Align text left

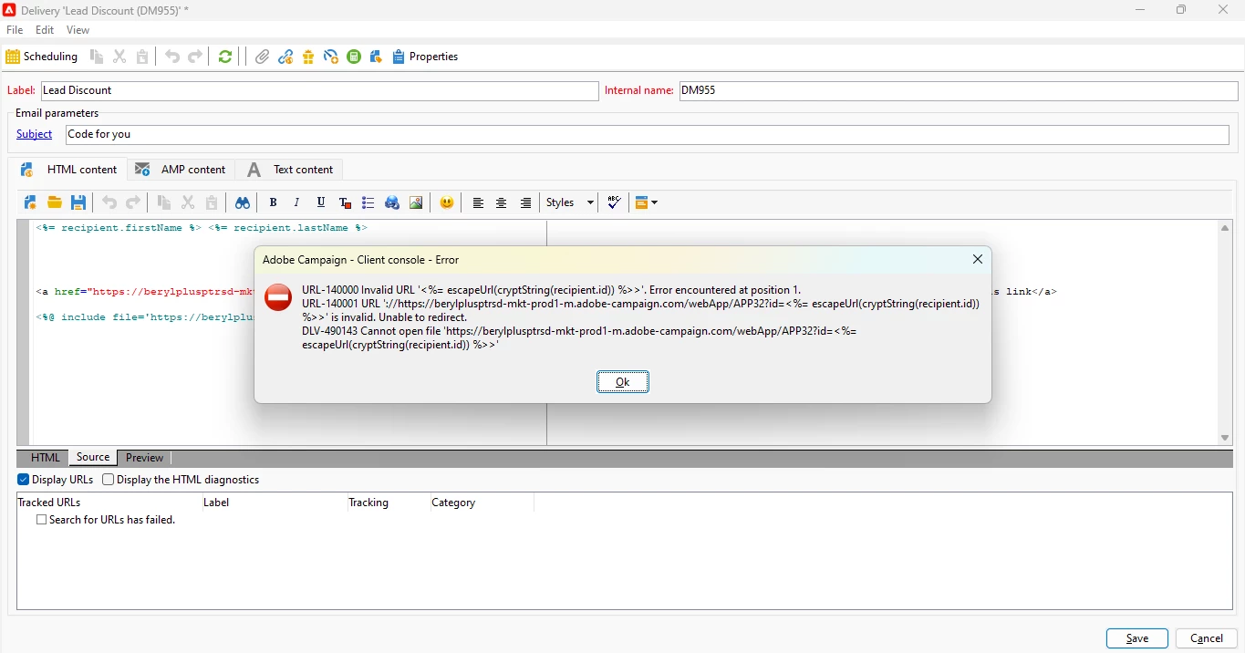pos(478,202)
